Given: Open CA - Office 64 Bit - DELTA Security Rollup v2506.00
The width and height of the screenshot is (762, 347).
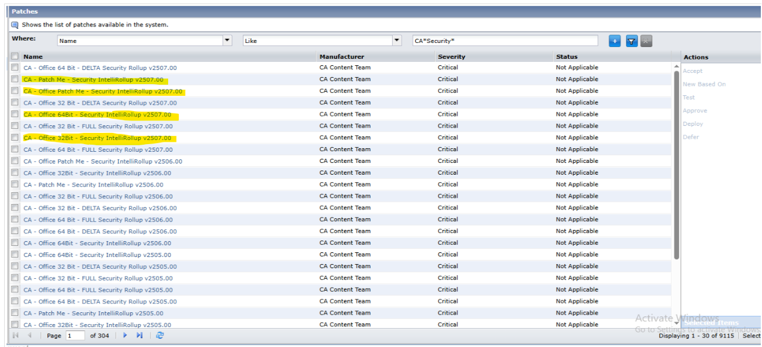Looking at the screenshot, I should (x=100, y=231).
